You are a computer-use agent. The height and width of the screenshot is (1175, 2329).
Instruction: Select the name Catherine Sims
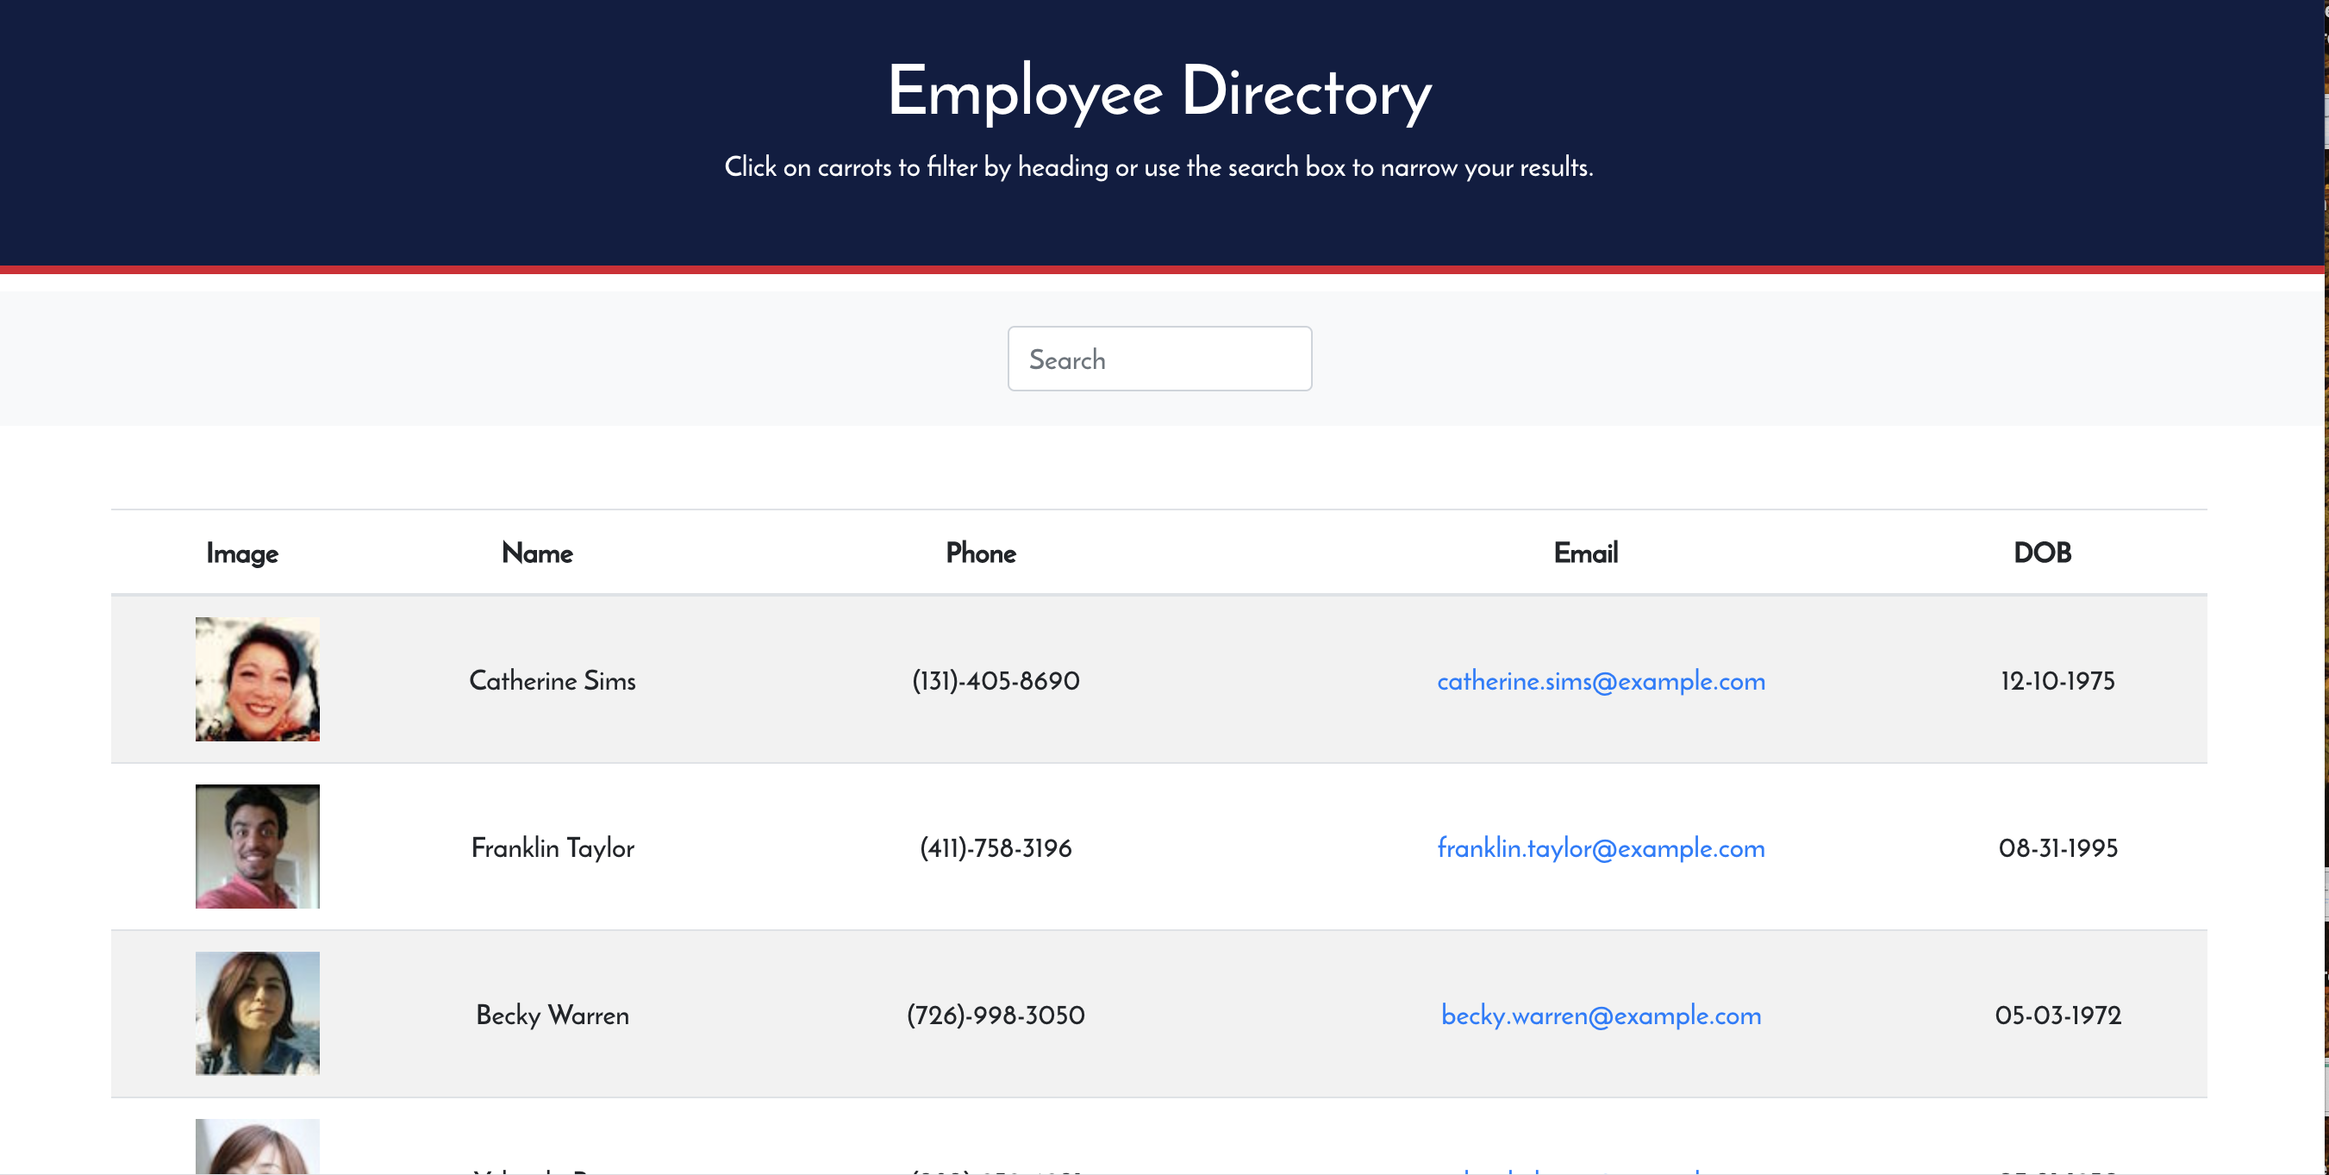[553, 681]
